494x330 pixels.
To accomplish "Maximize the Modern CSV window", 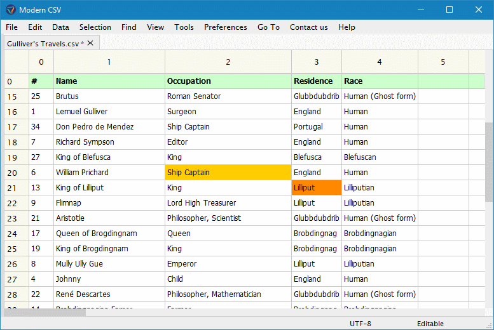I will [449, 10].
